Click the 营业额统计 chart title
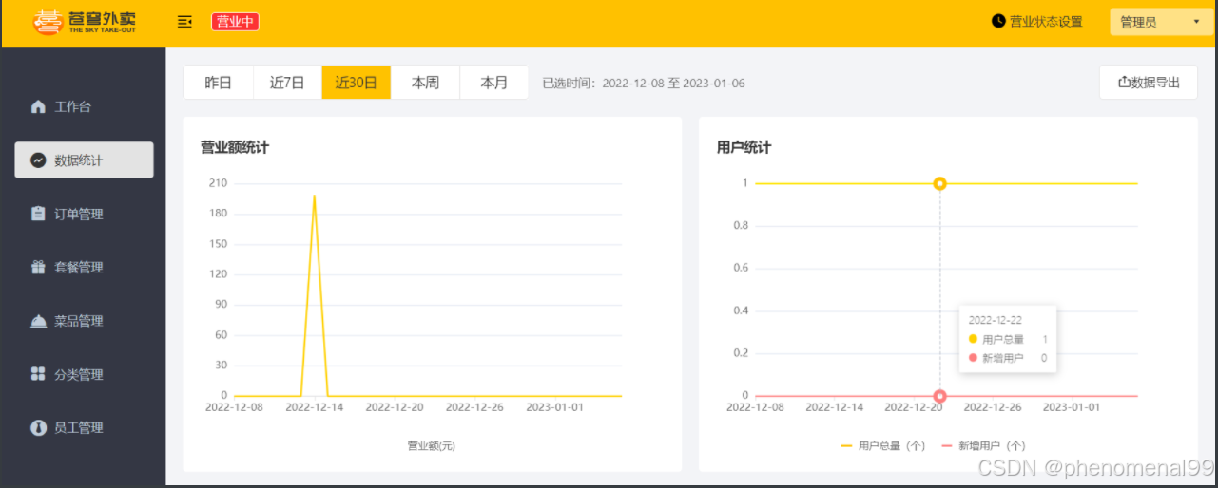This screenshot has width=1218, height=488. tap(235, 147)
